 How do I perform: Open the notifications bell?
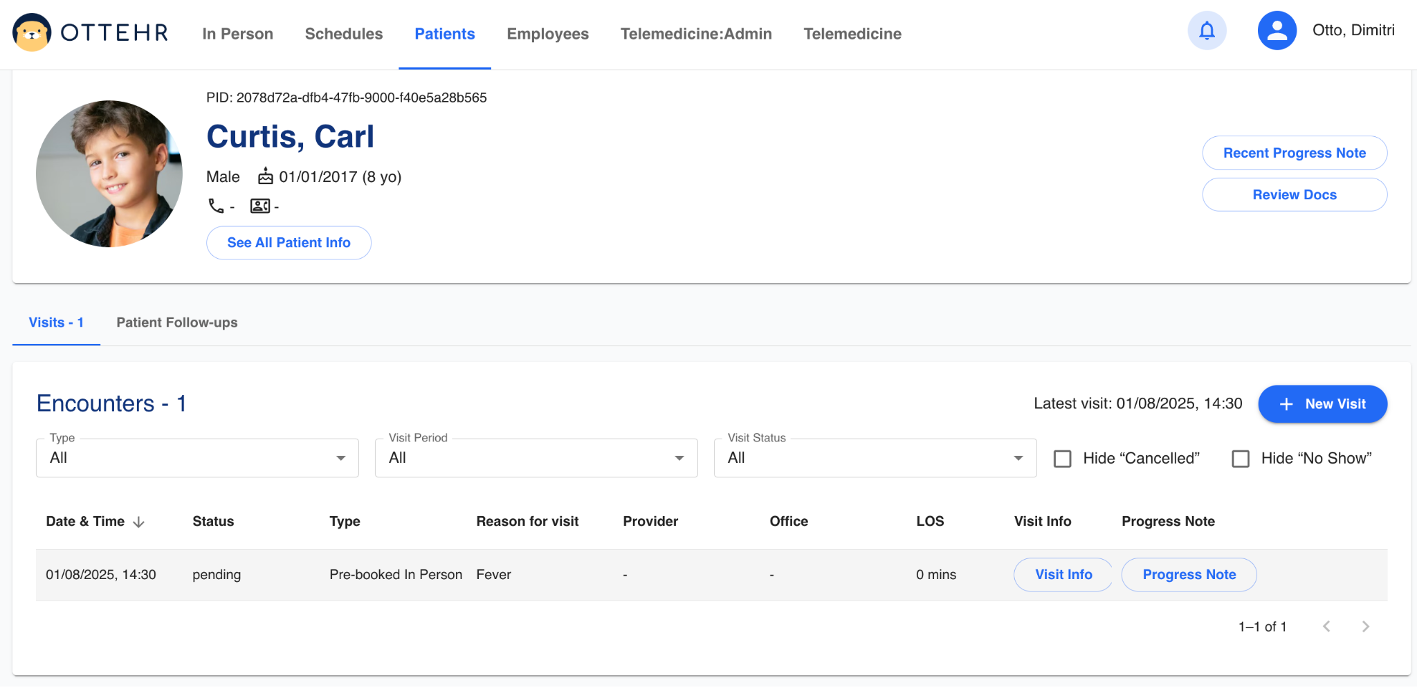tap(1207, 31)
